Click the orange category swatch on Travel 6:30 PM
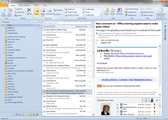Viewport: 168px width, 120px height. pos(154,105)
